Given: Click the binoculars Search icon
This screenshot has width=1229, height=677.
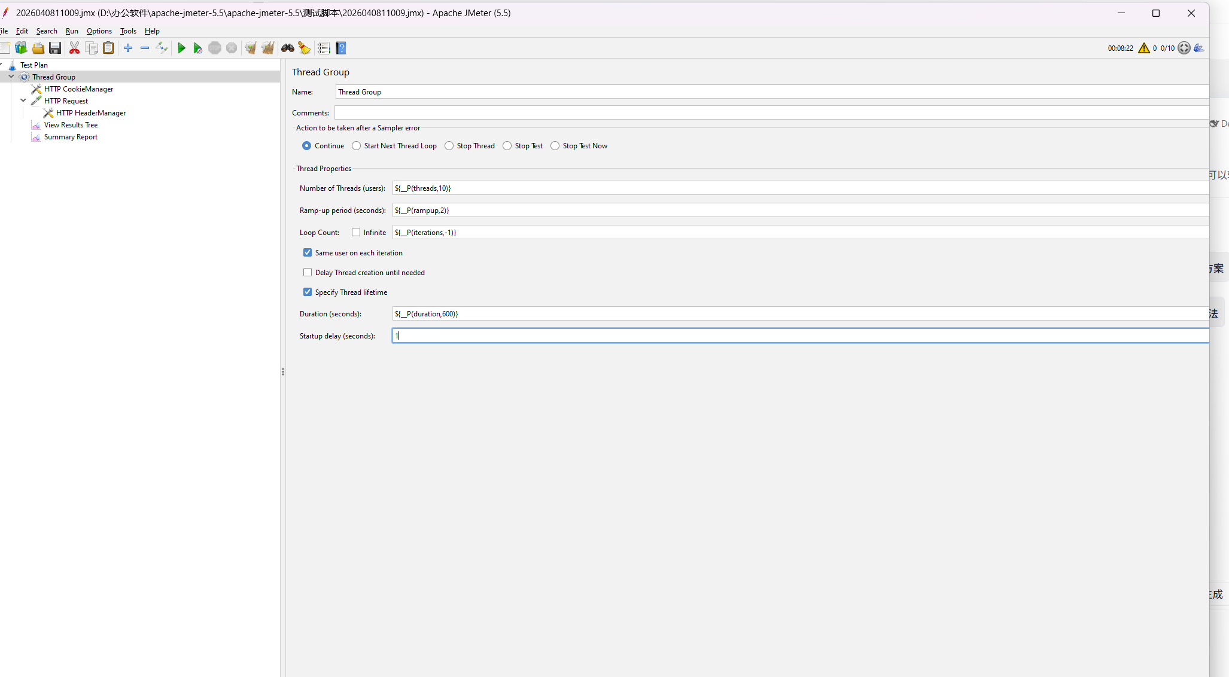Looking at the screenshot, I should pyautogui.click(x=288, y=48).
